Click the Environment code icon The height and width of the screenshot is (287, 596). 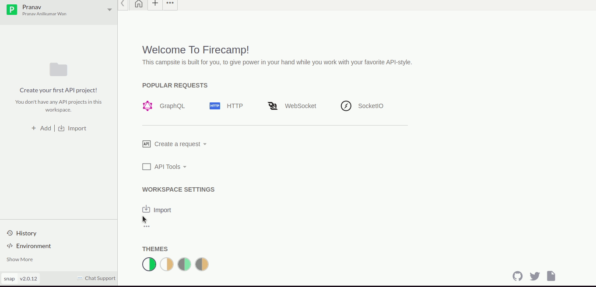coord(10,246)
